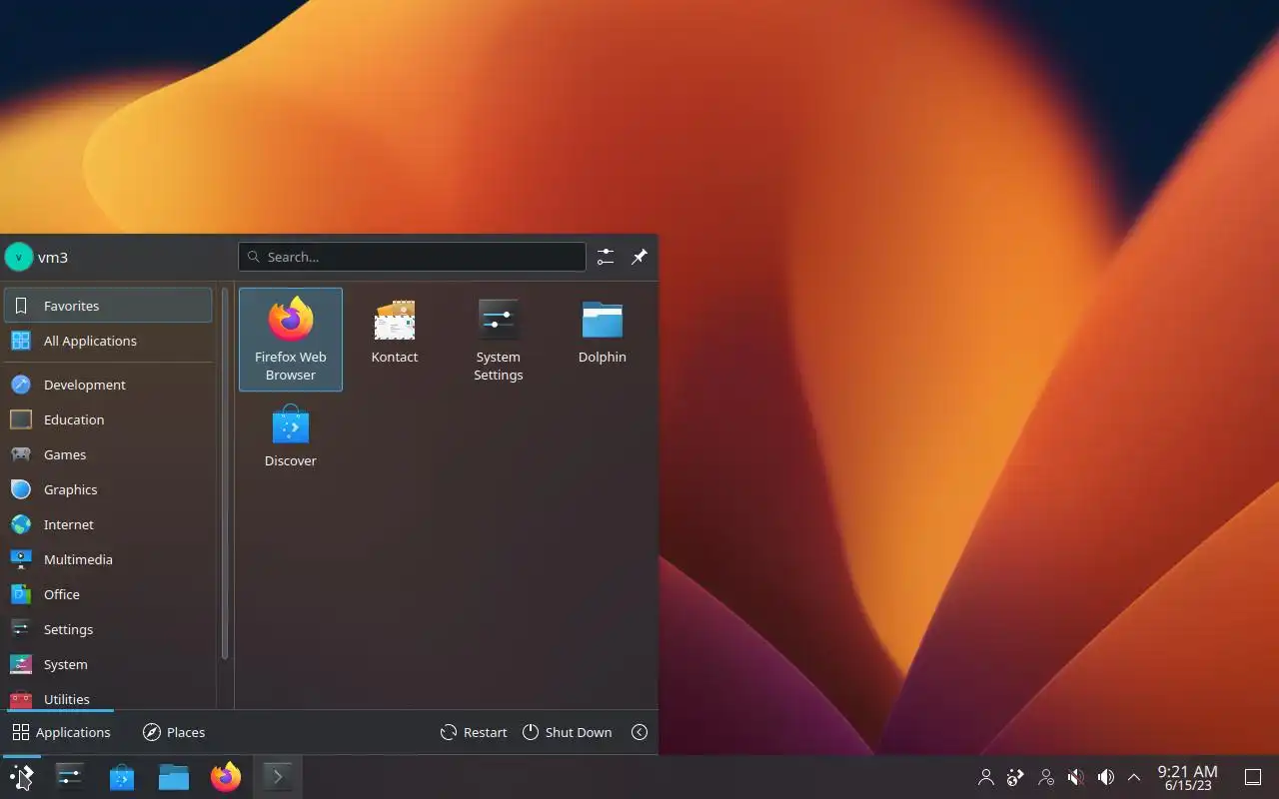Open launcher configuration sliders icon

tap(606, 257)
